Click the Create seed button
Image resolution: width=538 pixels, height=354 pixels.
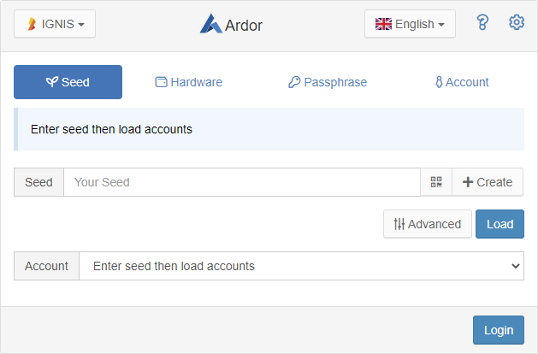488,182
